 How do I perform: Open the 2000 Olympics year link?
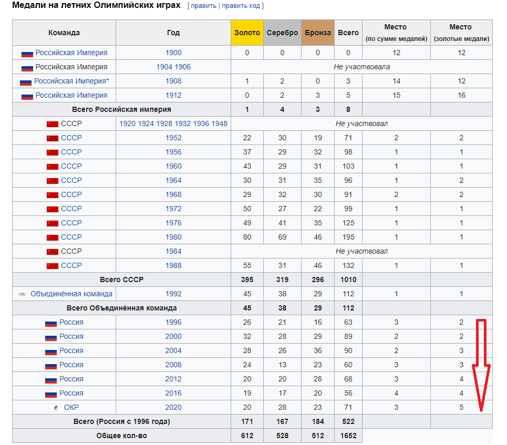click(x=173, y=337)
